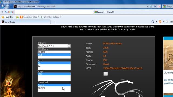This screenshot has height=97, width=173.
Task: Click the backtrack site favicon in address bar
Action: click(15, 6)
